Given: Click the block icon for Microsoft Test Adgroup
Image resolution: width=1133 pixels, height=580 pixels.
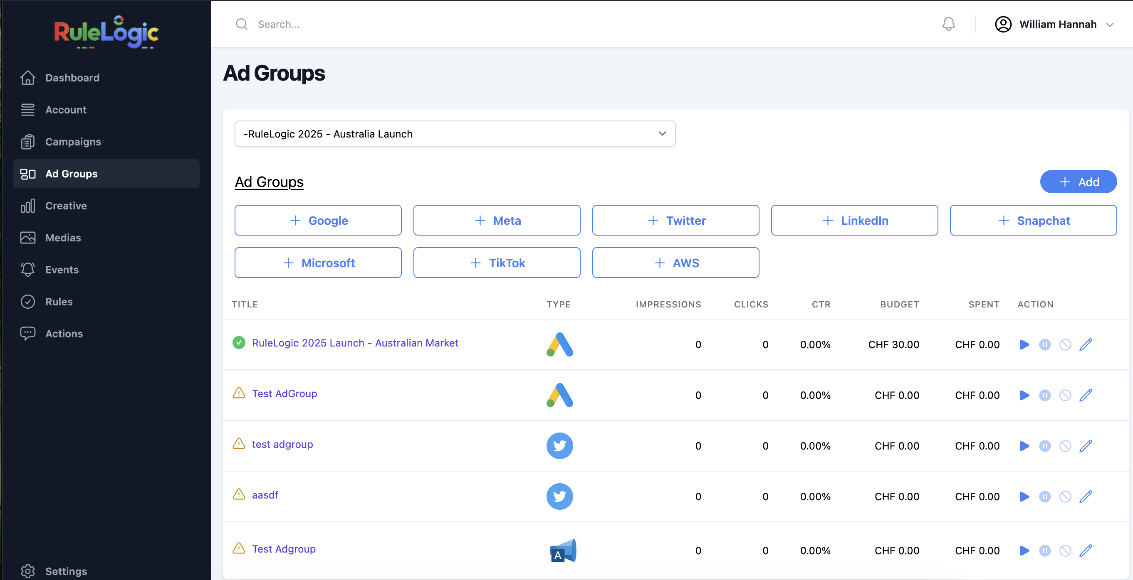Looking at the screenshot, I should coord(1065,551).
